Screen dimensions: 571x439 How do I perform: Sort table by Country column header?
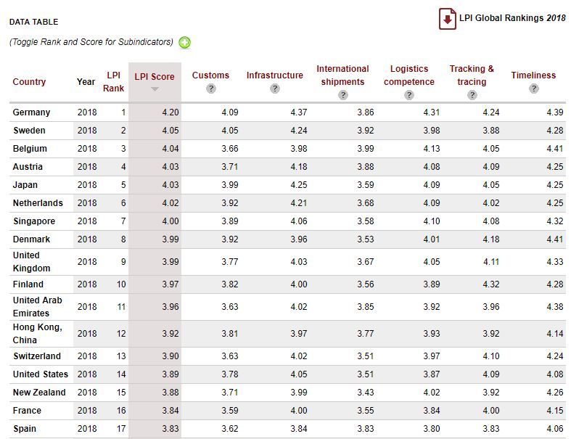29,82
